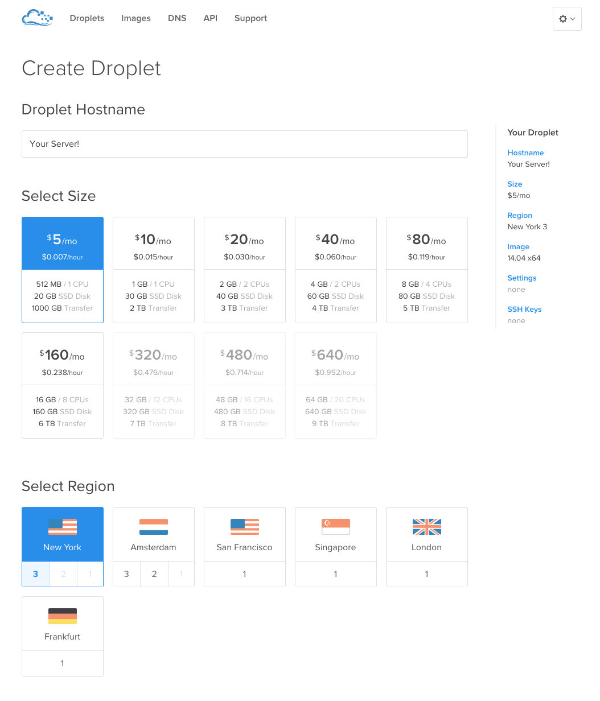Jump to SSH Keys section in sidebar
The height and width of the screenshot is (701, 600).
pos(524,309)
